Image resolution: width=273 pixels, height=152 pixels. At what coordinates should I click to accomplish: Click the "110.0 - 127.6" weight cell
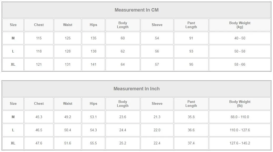[x=240, y=130]
